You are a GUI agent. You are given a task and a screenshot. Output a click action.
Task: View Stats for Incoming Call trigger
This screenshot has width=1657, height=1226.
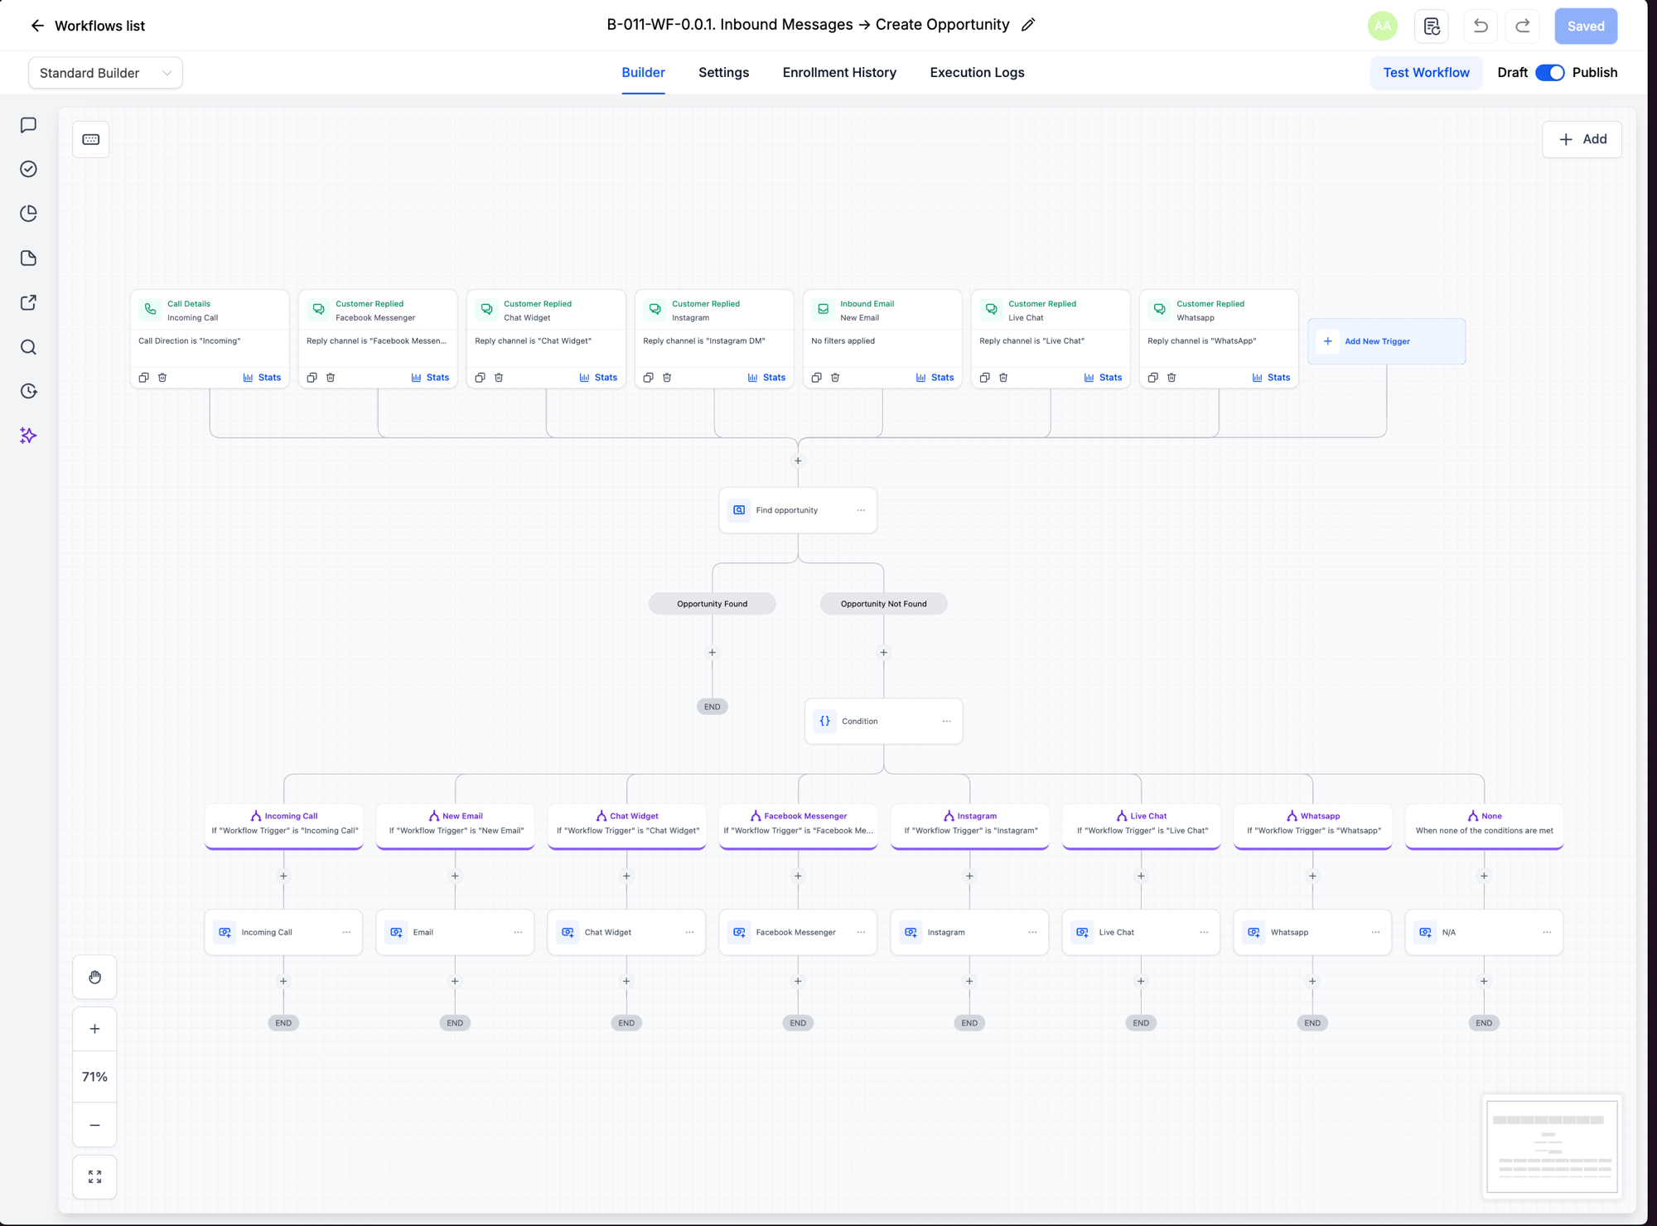tap(262, 378)
